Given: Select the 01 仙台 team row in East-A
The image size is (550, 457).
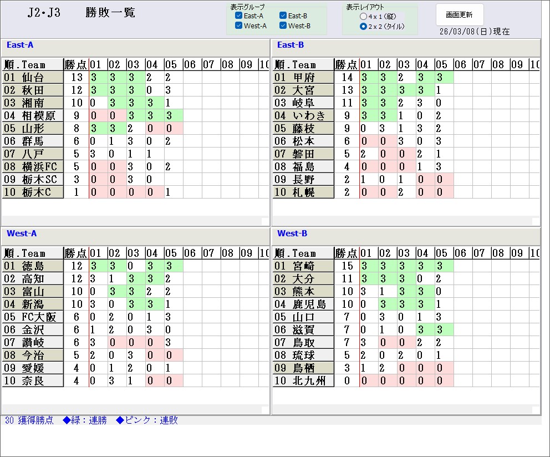Looking at the screenshot, I should click(33, 78).
